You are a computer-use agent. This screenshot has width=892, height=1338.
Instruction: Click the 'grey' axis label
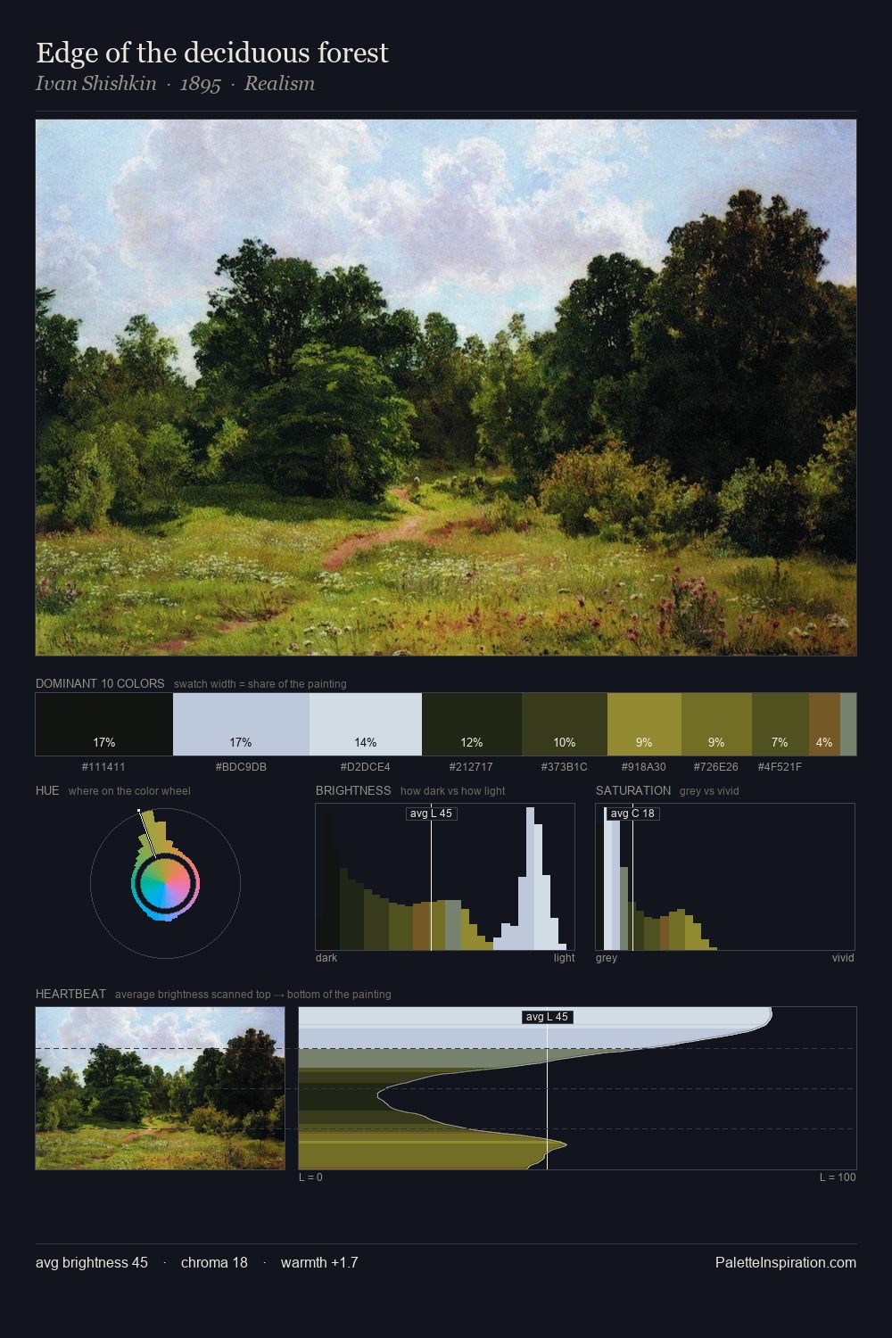tap(607, 958)
